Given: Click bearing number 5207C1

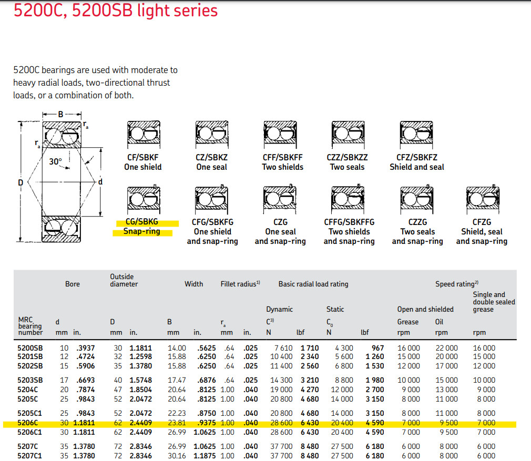Looking at the screenshot, I should (29, 456).
